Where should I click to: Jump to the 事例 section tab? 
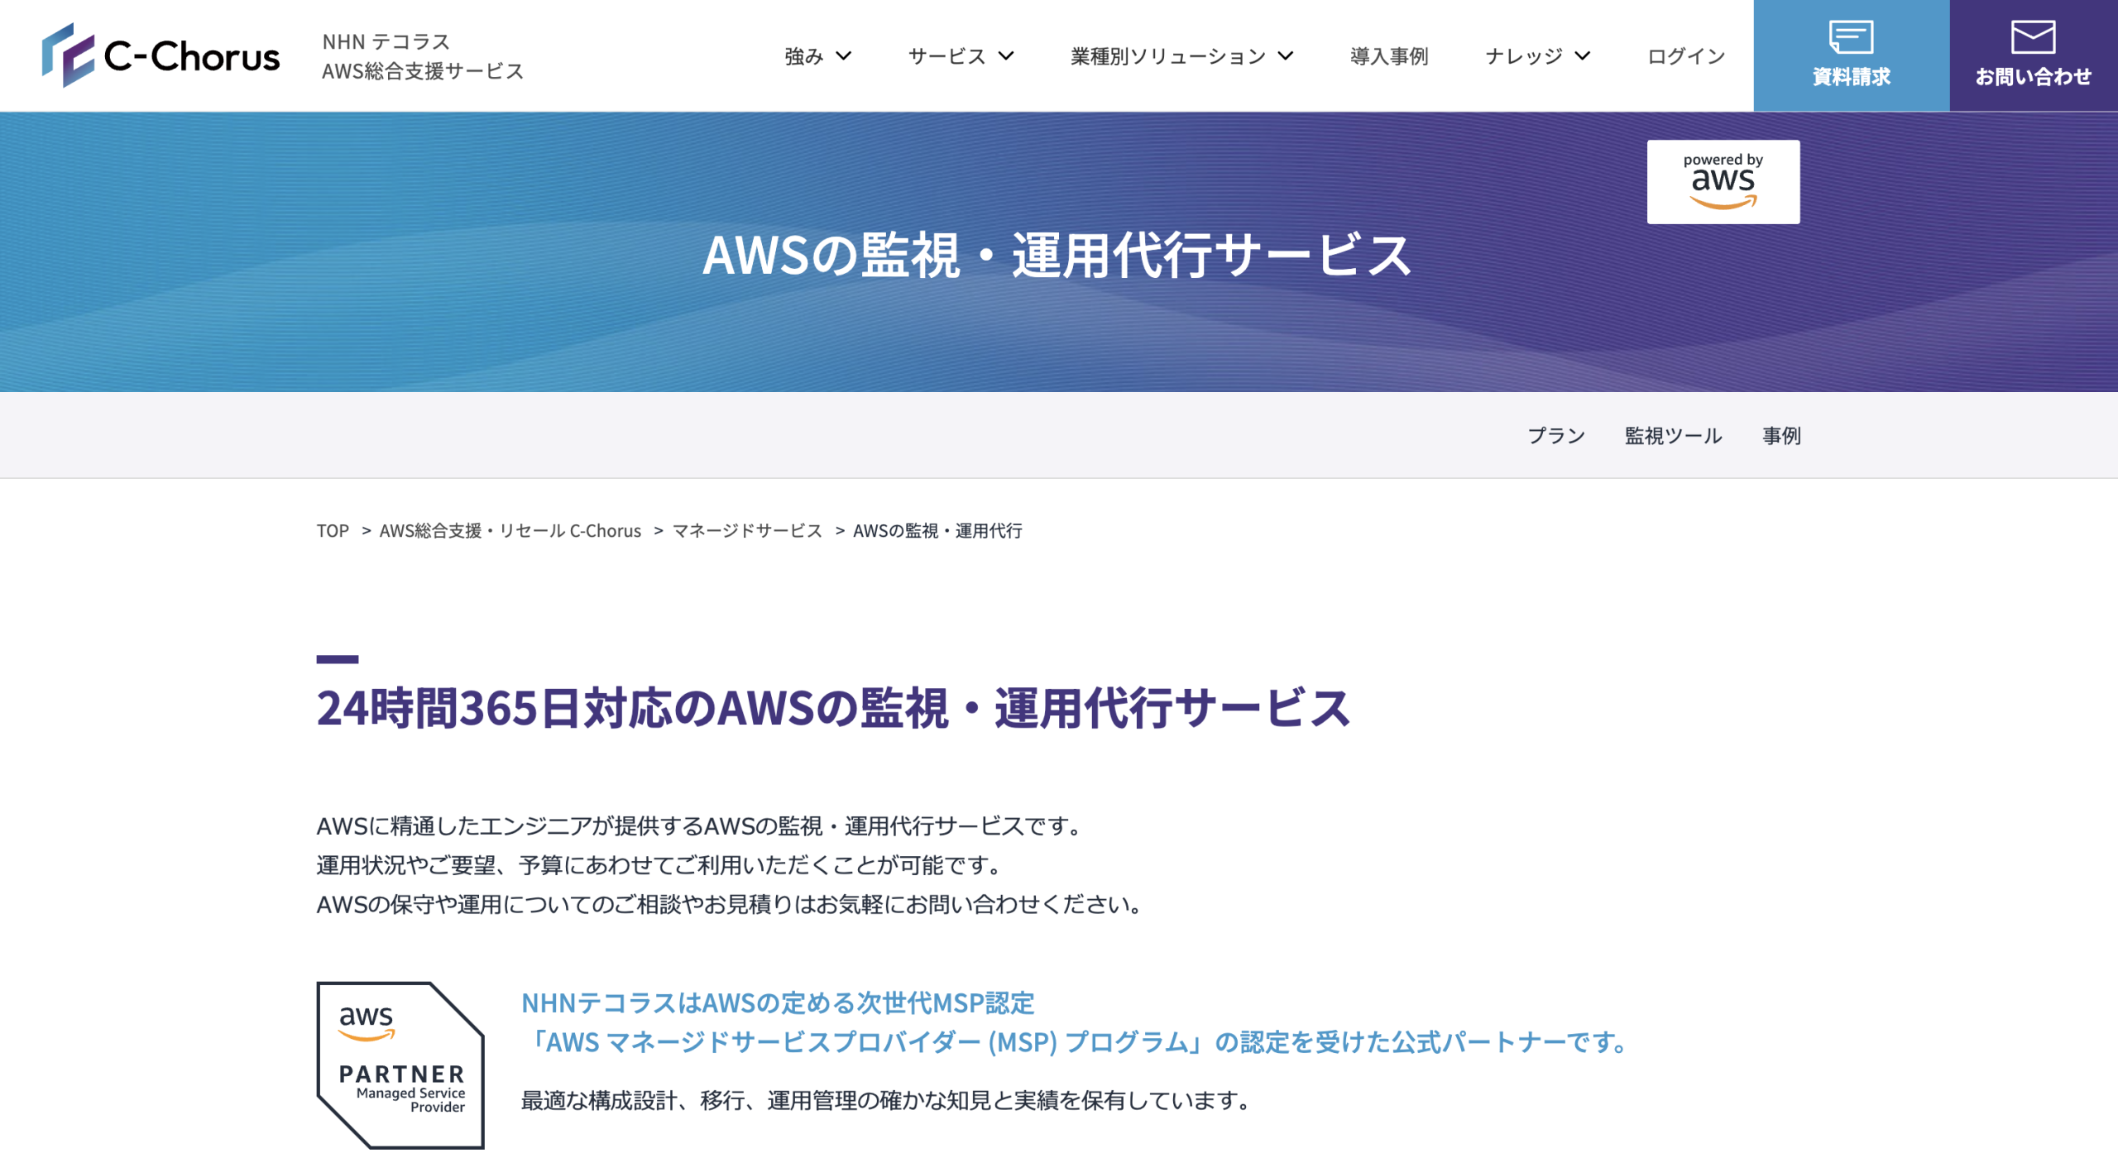point(1781,436)
